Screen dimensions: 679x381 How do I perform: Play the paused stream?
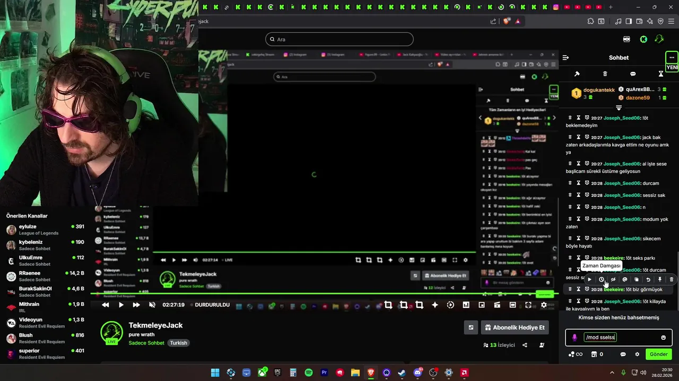pos(121,305)
